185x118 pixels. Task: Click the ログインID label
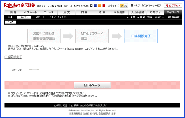click(x=16, y=70)
